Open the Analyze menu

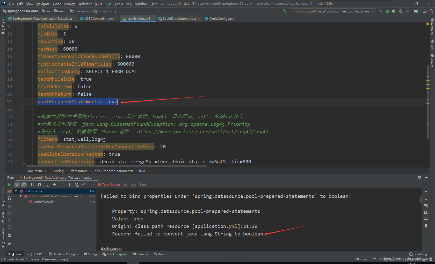[x=70, y=4]
